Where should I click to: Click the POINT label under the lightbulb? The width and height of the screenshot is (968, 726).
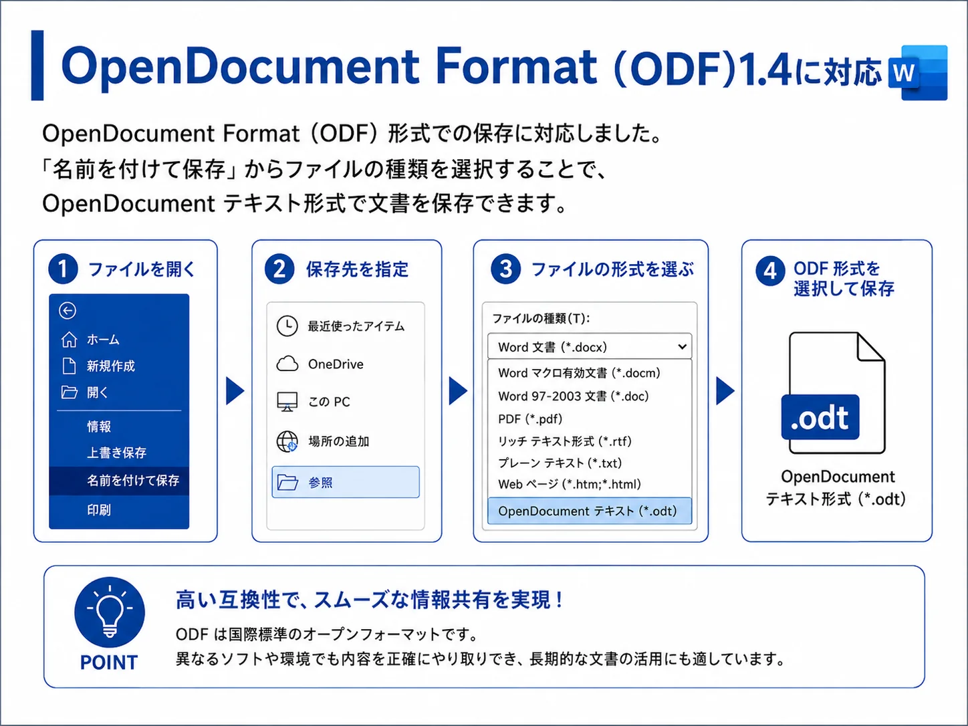(109, 662)
